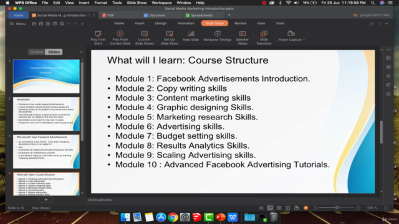Expand quick access toolbar customize arrow
The width and height of the screenshot is (399, 224).
(82, 24)
